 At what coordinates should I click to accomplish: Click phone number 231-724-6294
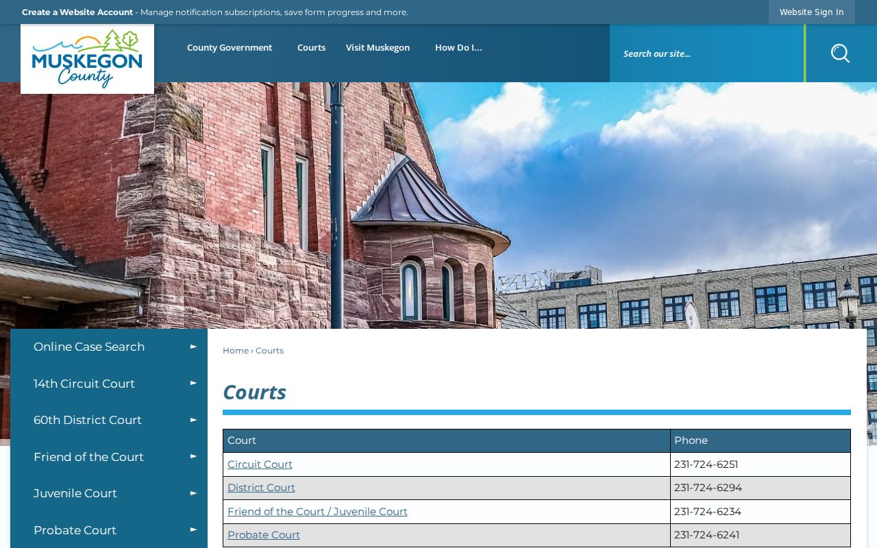[x=708, y=487]
